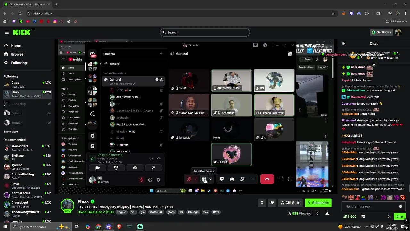This screenshot has width=410, height=231.
Task: Open the offline Grinch channel
Action: [x=27, y=113]
